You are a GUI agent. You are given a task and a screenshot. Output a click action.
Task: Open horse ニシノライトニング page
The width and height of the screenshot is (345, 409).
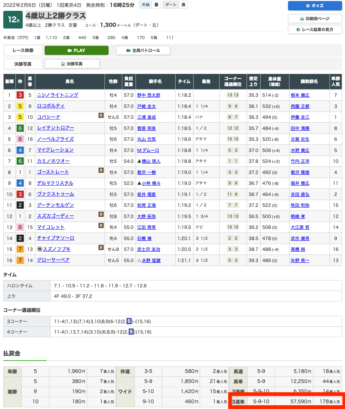point(58,95)
